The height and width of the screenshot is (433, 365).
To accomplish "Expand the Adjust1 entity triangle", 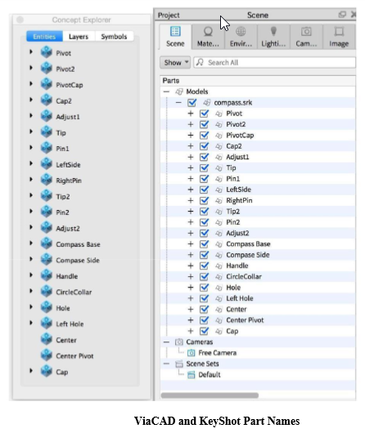I will click(31, 116).
